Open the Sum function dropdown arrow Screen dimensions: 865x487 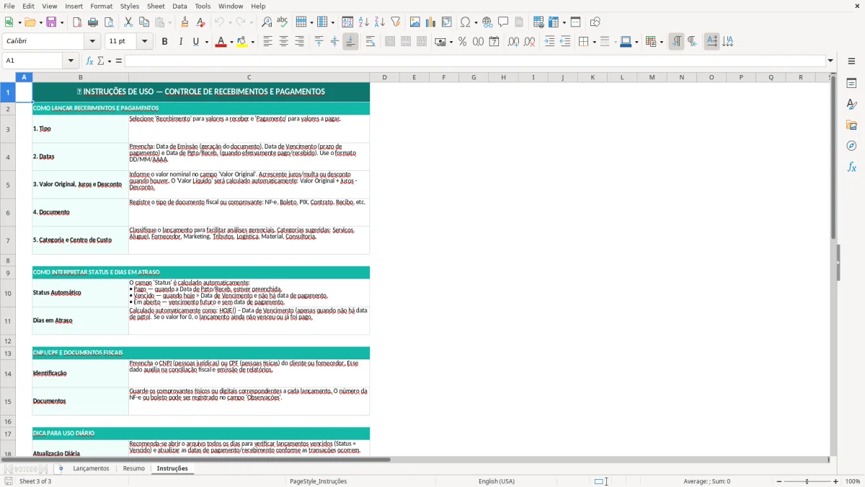coord(110,61)
